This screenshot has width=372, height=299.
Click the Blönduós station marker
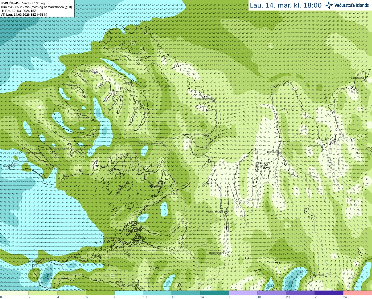[x=278, y=154]
